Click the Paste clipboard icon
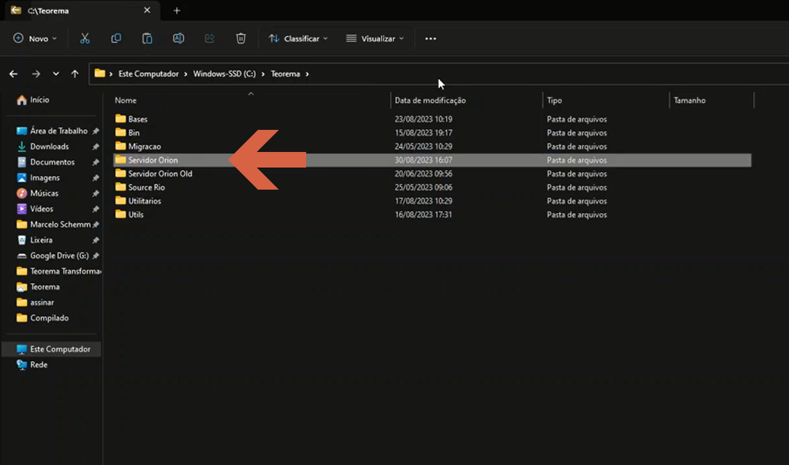Image resolution: width=789 pixels, height=465 pixels. tap(148, 38)
